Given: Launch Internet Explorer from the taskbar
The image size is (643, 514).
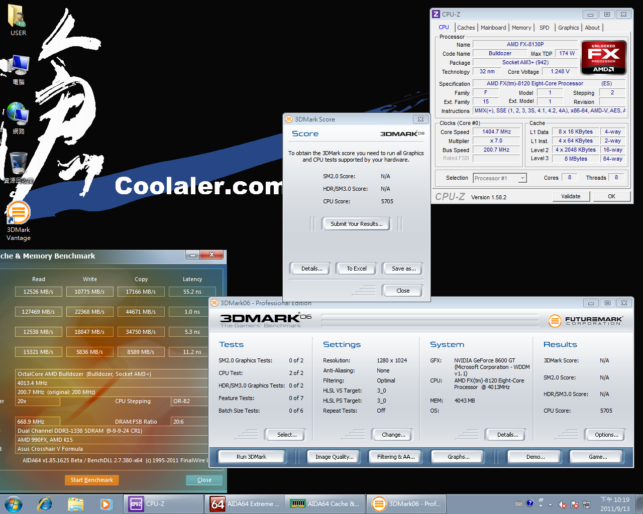Looking at the screenshot, I should (x=45, y=503).
